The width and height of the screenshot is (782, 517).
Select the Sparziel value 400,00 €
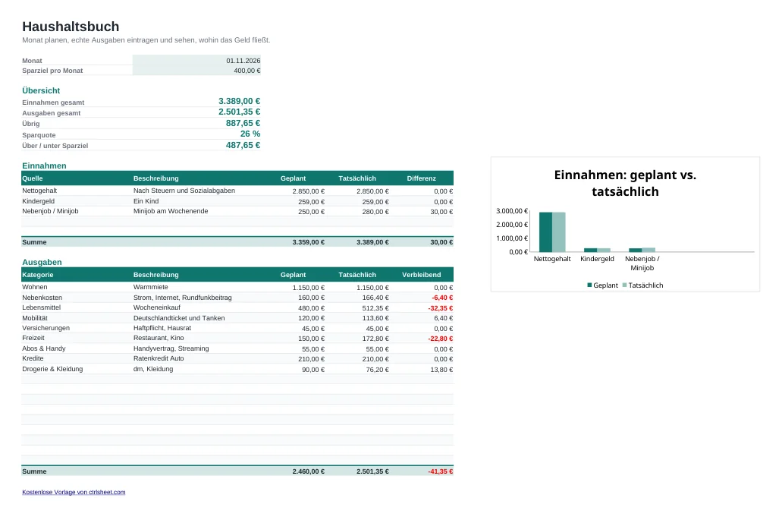click(196, 71)
